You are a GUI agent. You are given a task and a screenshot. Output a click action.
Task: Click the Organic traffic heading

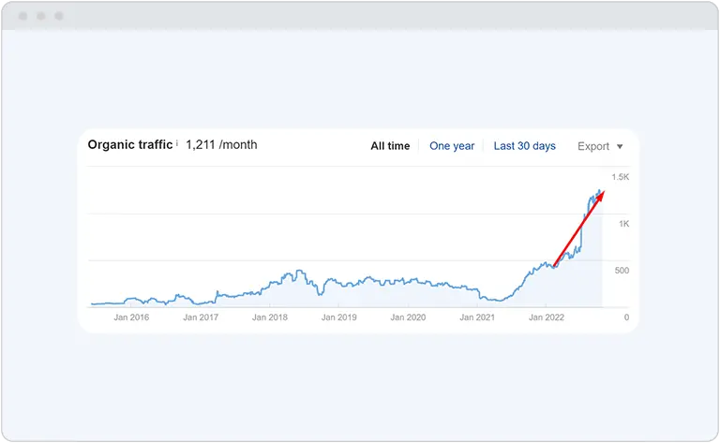click(x=130, y=144)
